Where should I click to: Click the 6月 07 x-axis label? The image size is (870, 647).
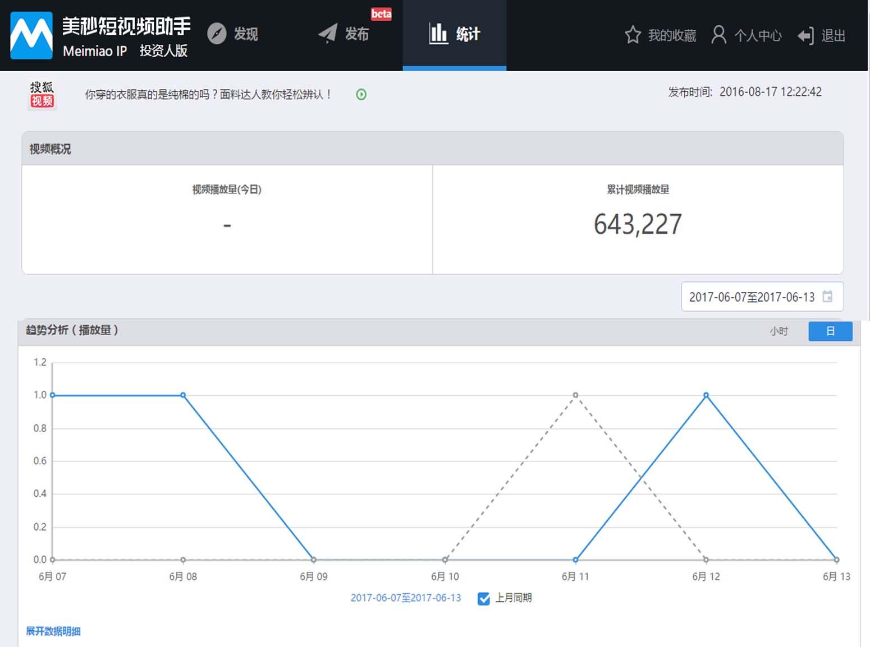pyautogui.click(x=52, y=576)
